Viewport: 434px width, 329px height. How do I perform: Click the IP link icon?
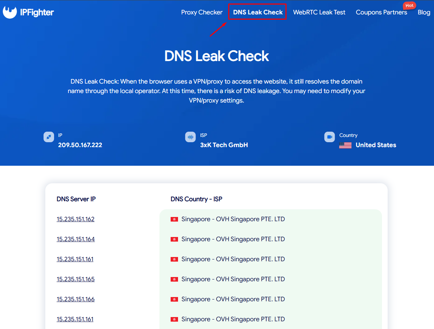pos(49,137)
